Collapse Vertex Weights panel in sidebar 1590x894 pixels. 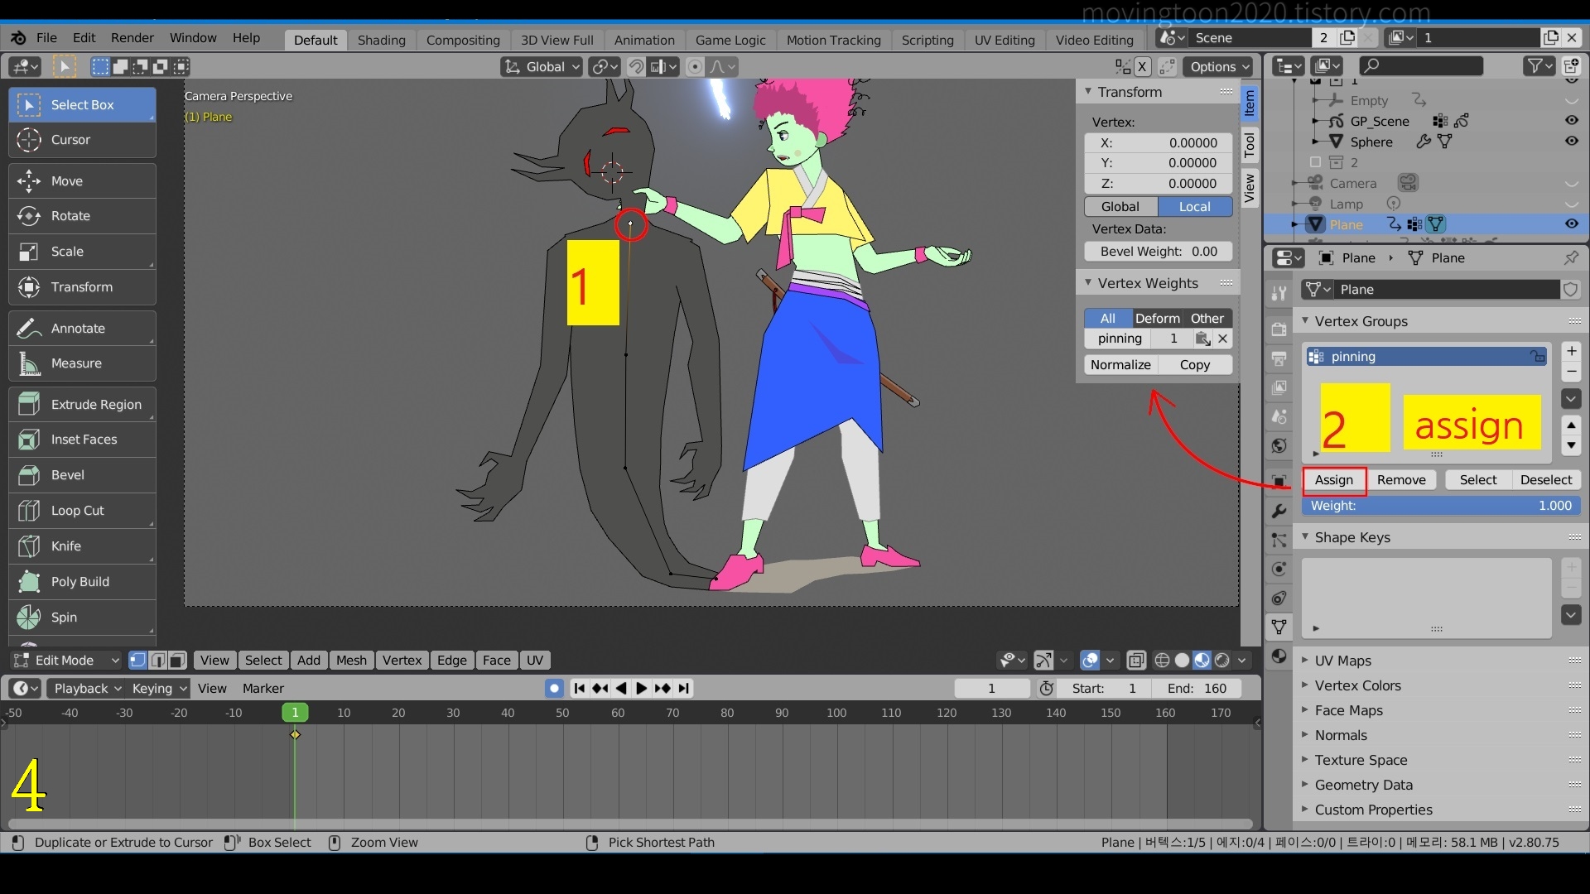click(1088, 283)
